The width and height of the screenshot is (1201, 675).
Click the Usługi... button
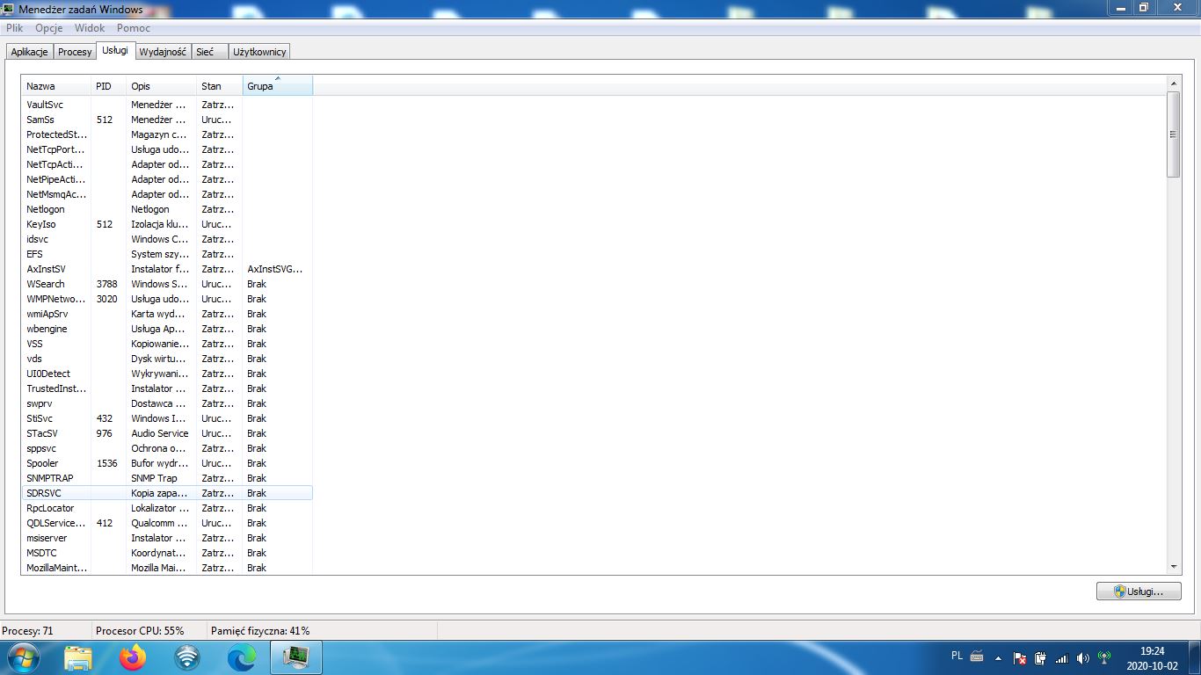pyautogui.click(x=1139, y=592)
